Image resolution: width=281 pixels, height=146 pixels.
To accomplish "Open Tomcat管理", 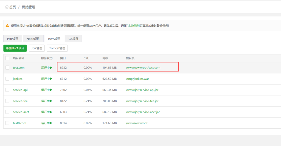I will tap(57, 48).
